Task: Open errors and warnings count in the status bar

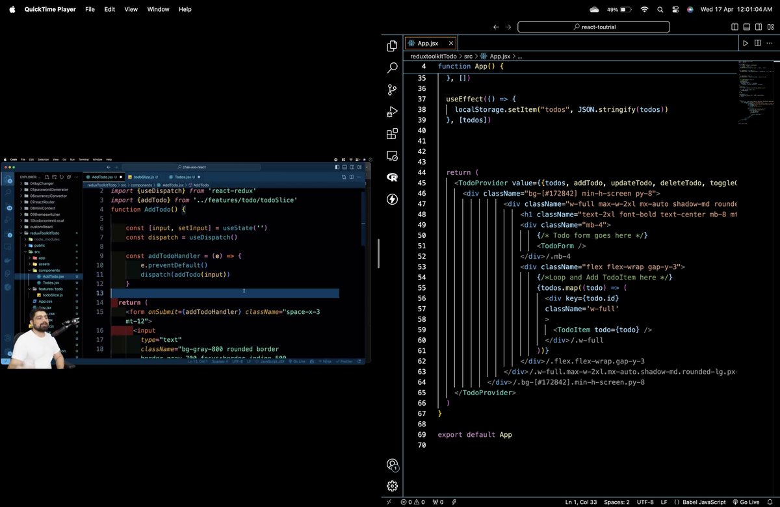Action: coord(412,502)
